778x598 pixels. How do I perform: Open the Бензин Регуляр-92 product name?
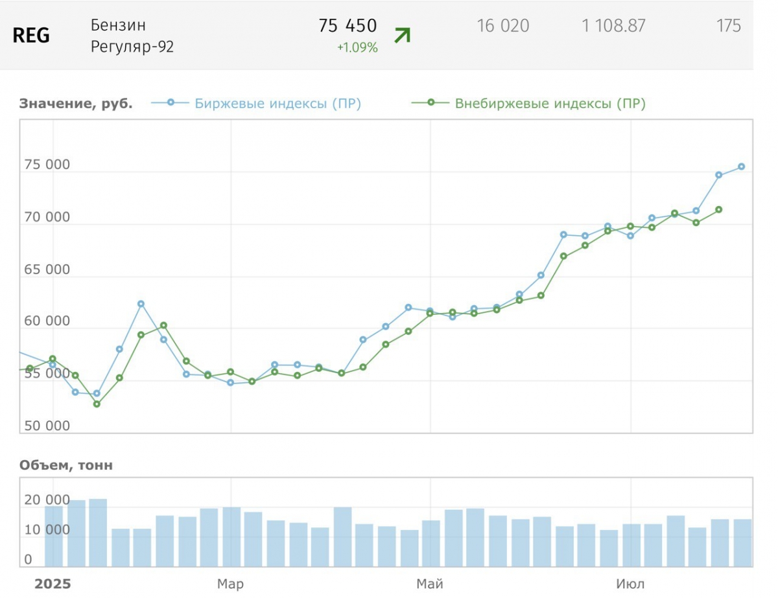coord(132,36)
